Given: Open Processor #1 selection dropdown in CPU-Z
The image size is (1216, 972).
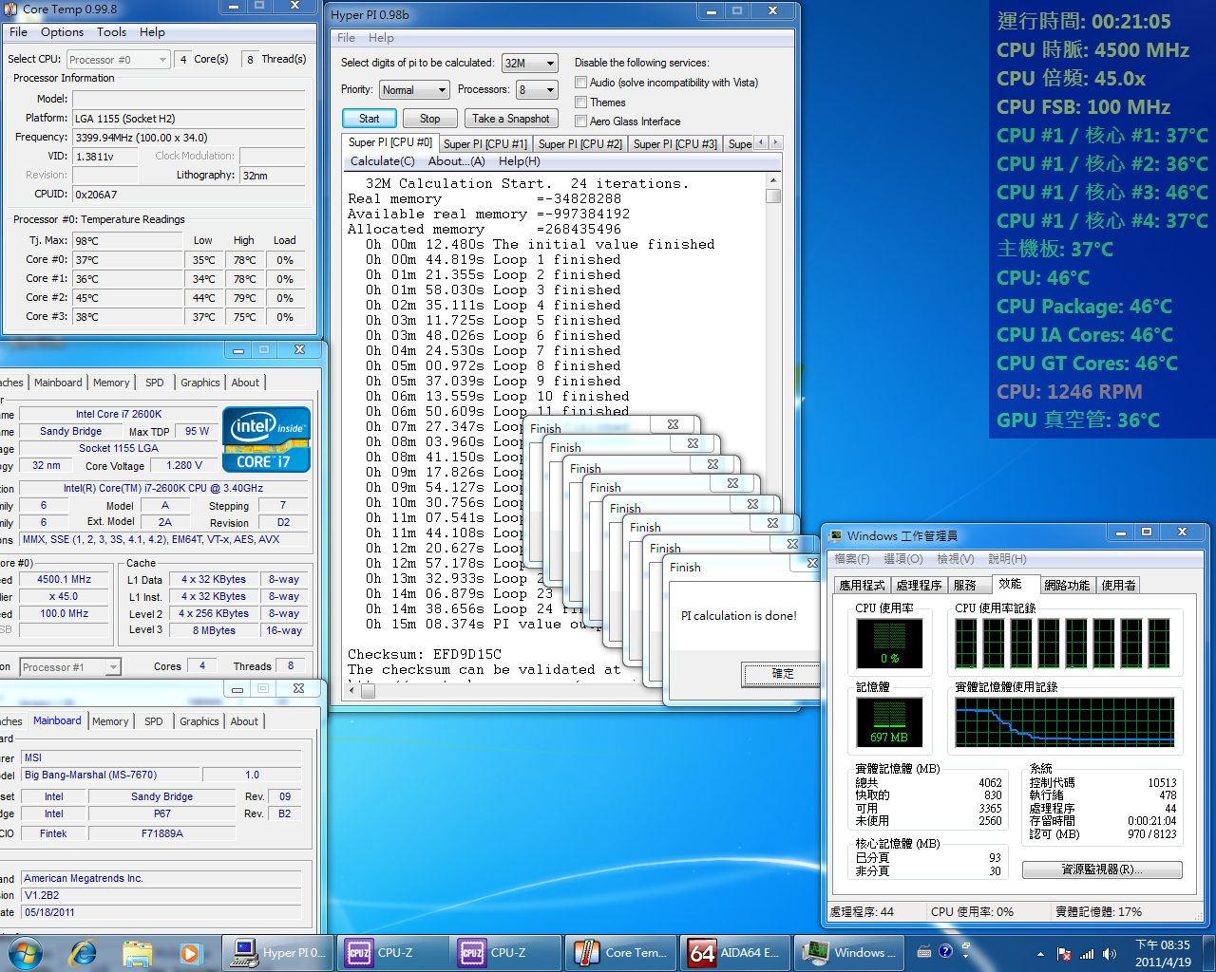Looking at the screenshot, I should [71, 667].
